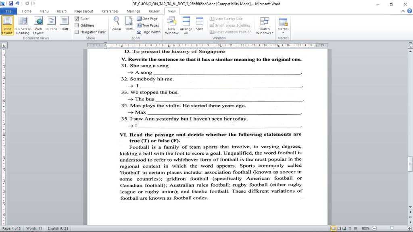The image size is (413, 232).
Task: Undo the last action
Action: coord(17,4)
